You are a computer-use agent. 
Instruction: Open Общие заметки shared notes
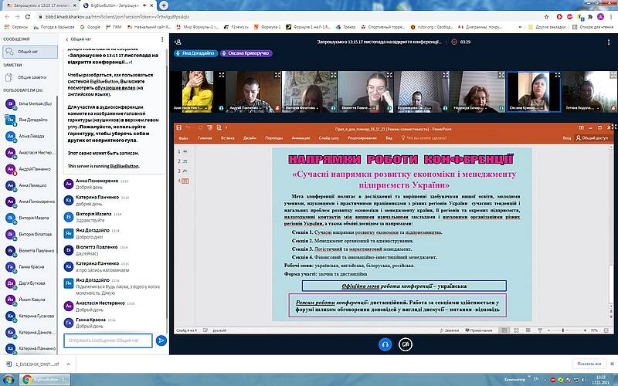(30, 77)
